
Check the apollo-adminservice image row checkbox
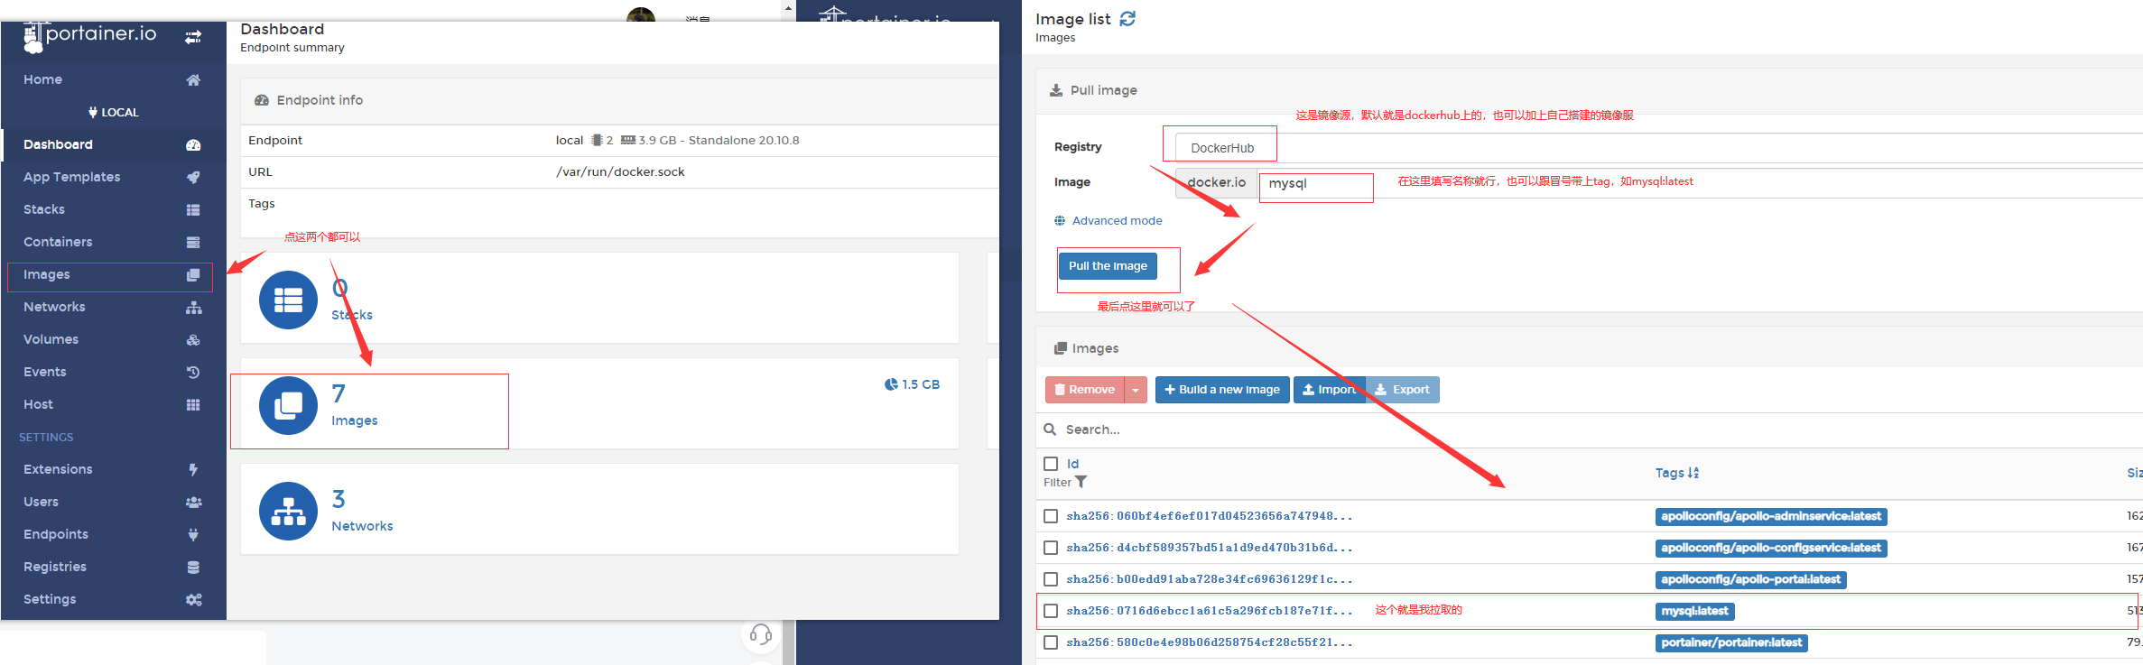[x=1051, y=516]
